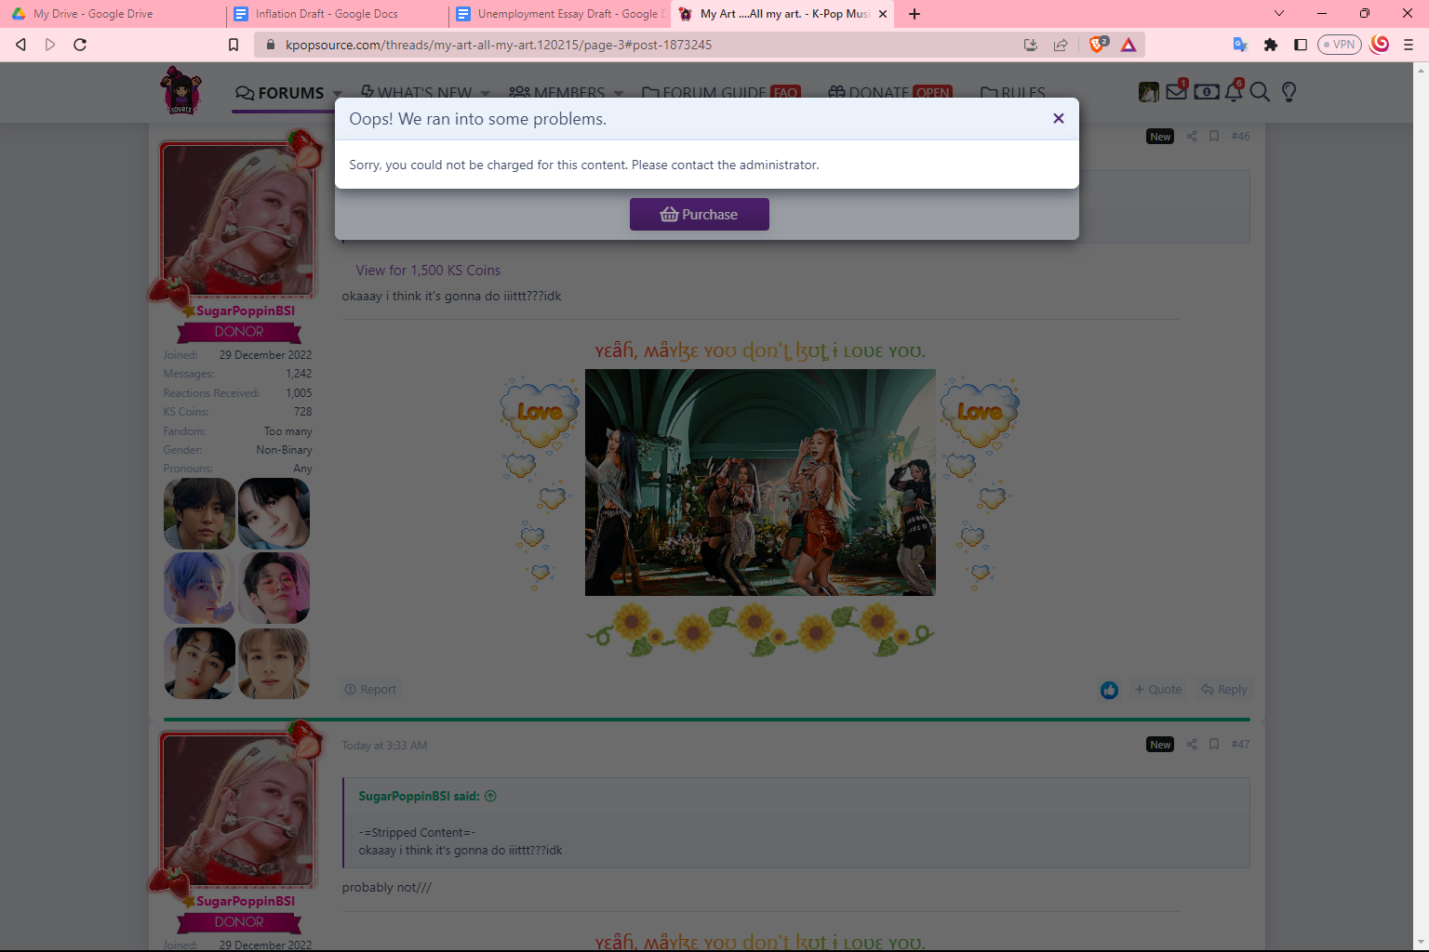Bookmark post #46
This screenshot has width=1429, height=952.
[x=1214, y=137]
